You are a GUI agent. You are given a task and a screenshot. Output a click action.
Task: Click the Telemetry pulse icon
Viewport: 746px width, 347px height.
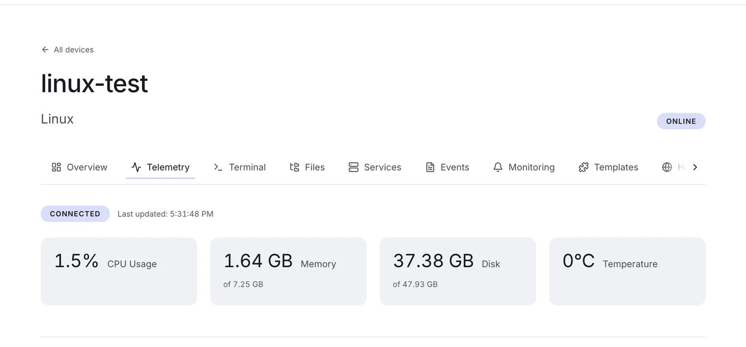pyautogui.click(x=136, y=167)
